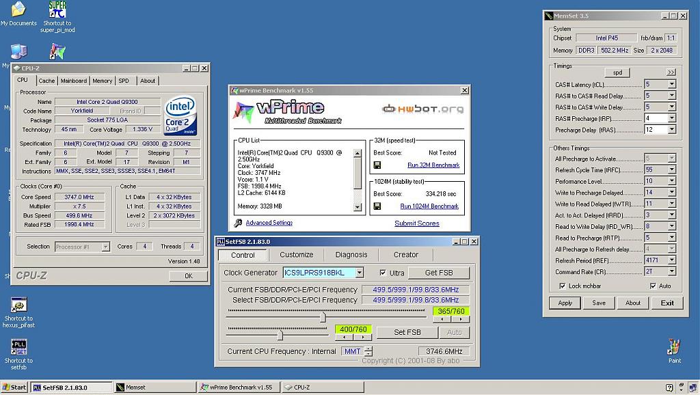Switch to the Mainboard tab in CPU-Z

coord(74,81)
